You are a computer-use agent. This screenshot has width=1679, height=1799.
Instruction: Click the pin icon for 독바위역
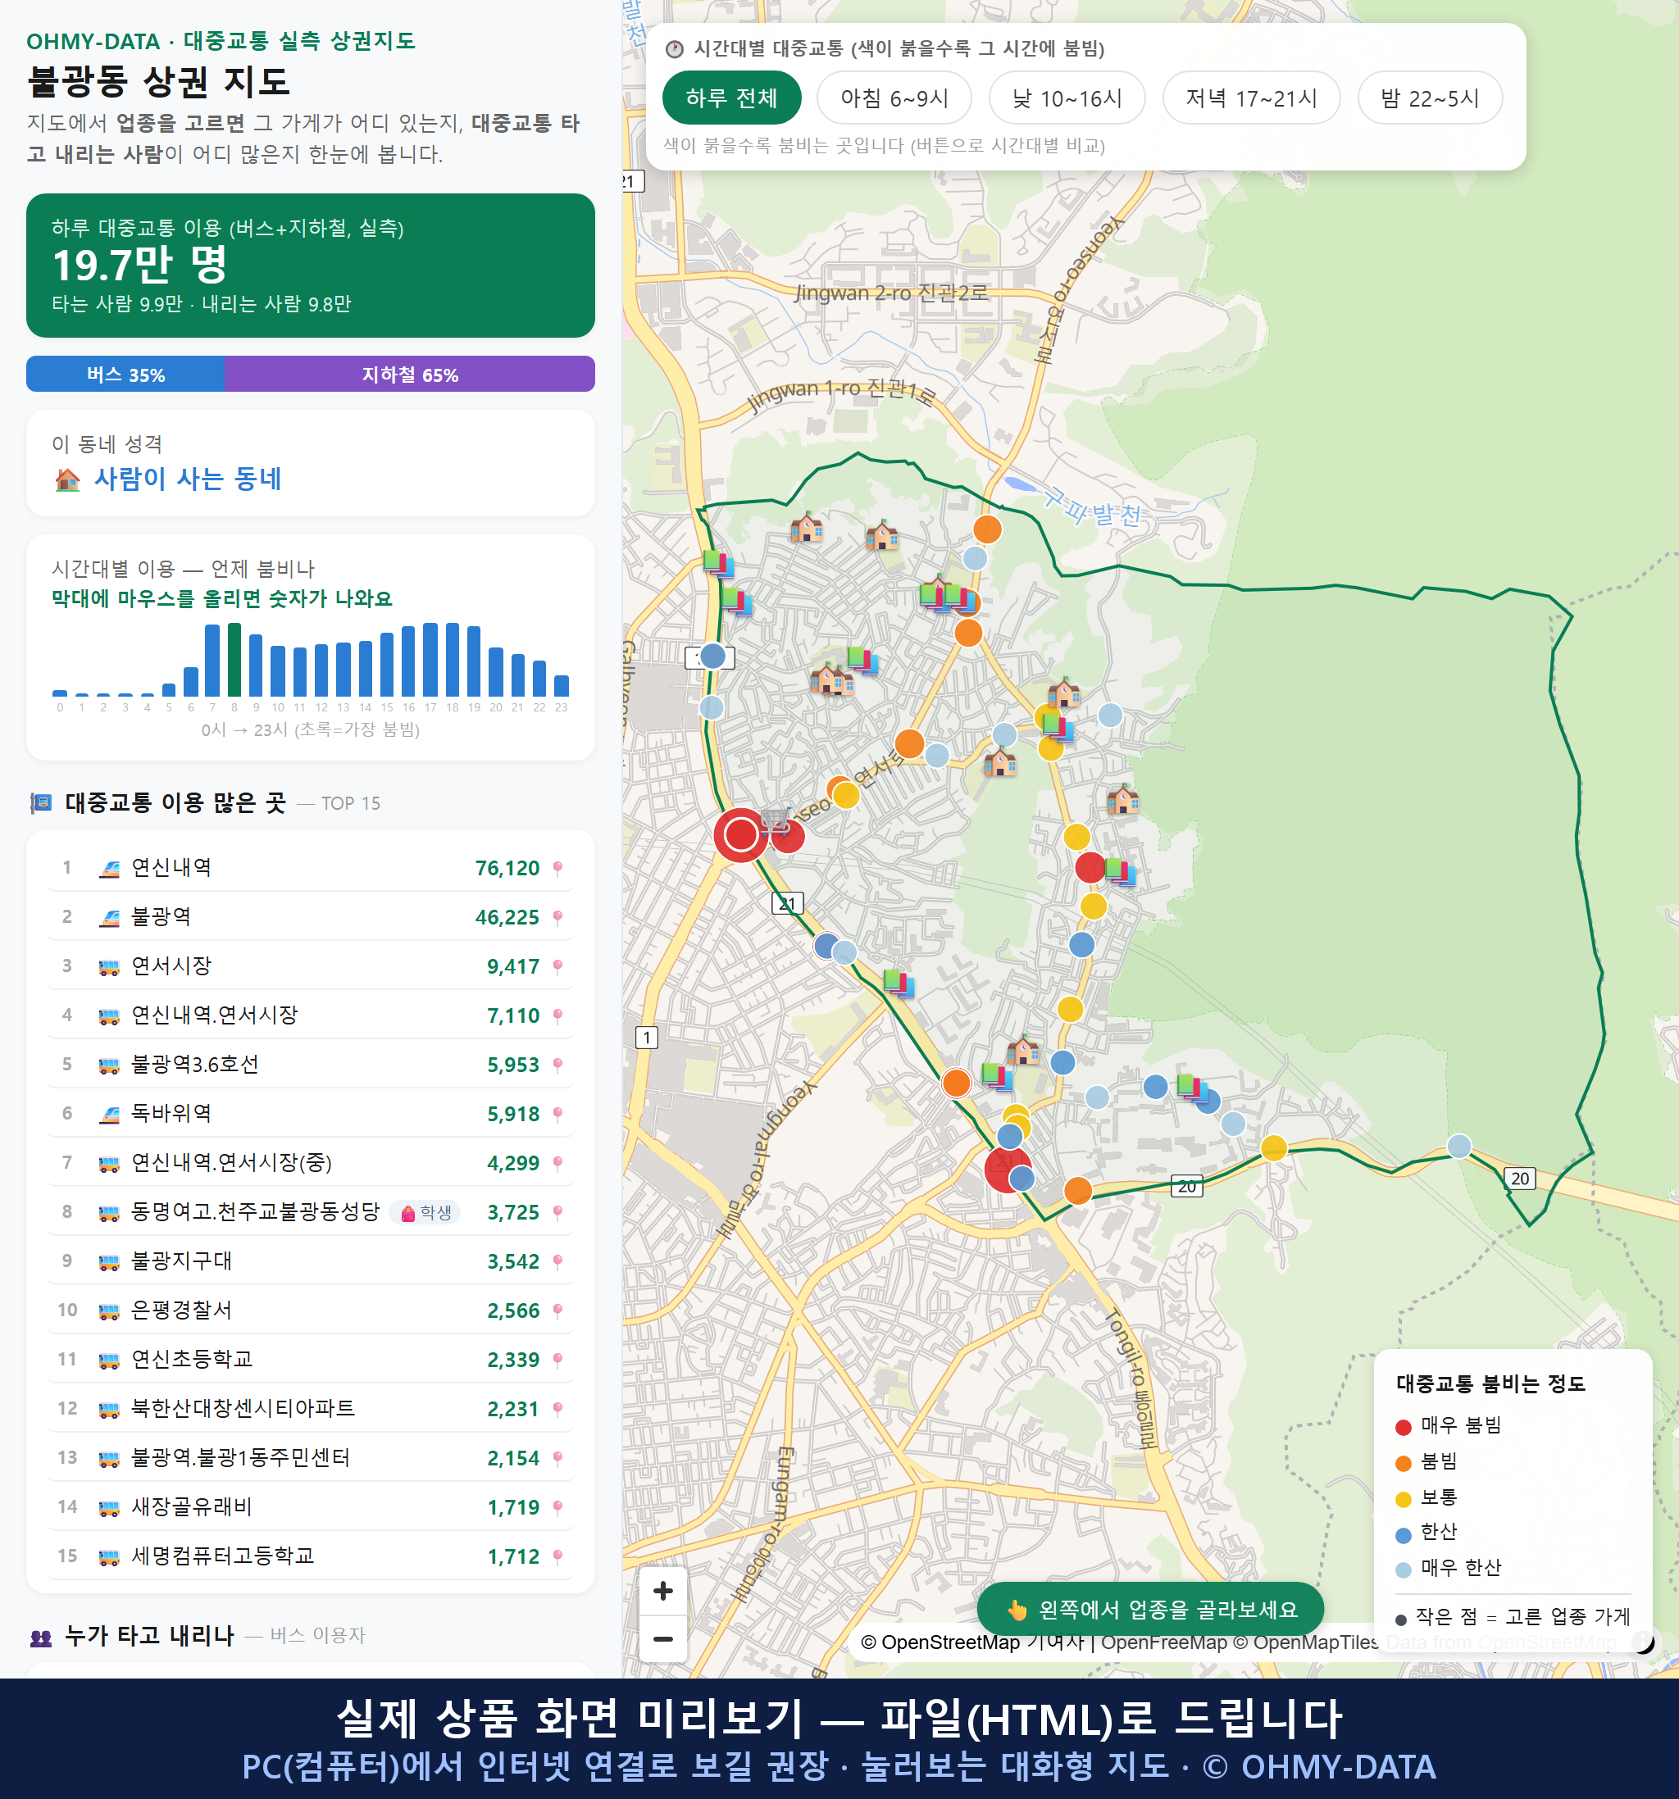(x=557, y=1114)
